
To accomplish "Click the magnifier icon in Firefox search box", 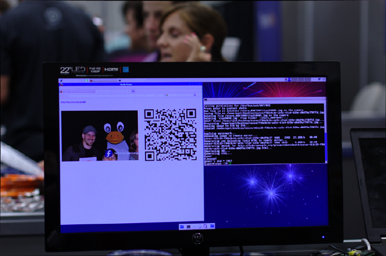I will (195, 95).
